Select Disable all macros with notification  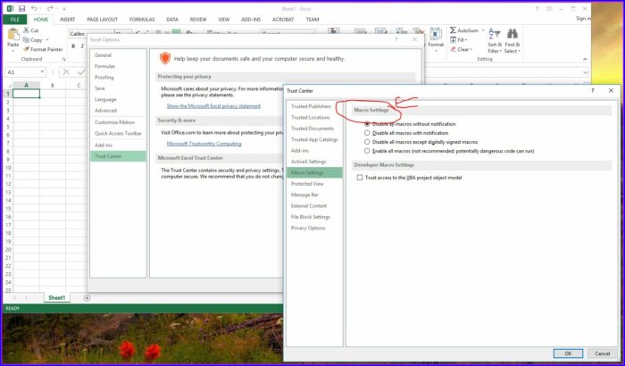(367, 133)
